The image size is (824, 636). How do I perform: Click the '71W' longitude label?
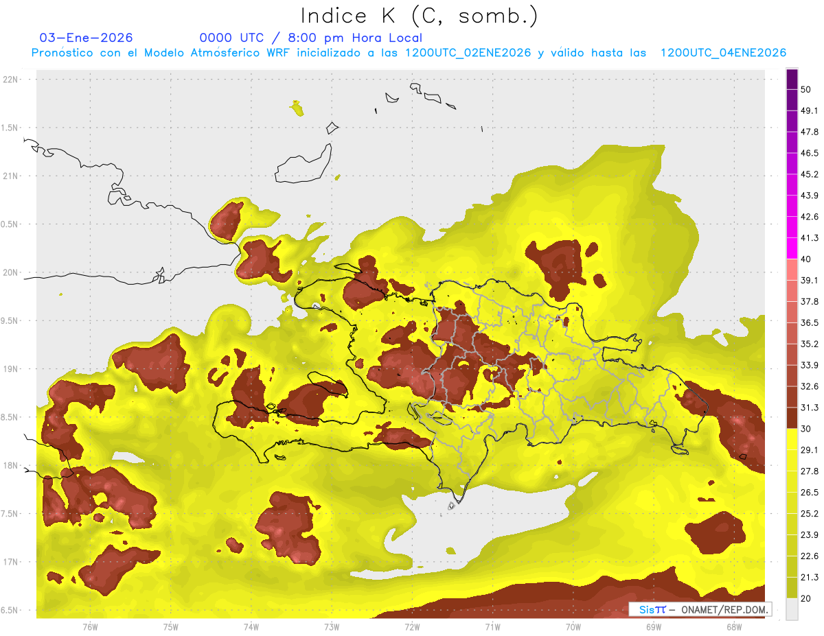(492, 627)
